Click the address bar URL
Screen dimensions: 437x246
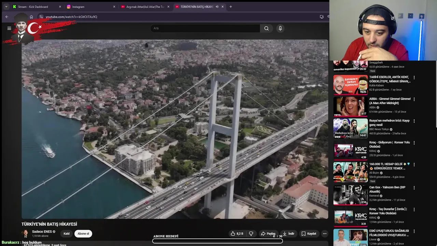point(71,17)
